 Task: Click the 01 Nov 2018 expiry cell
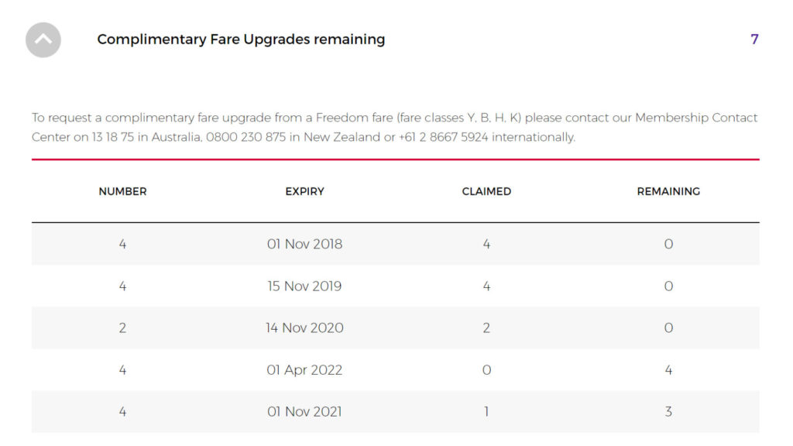(304, 244)
